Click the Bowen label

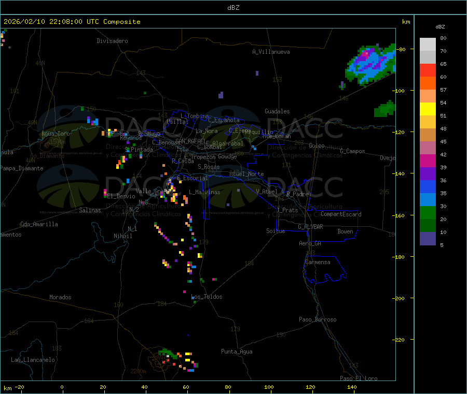[x=345, y=231]
